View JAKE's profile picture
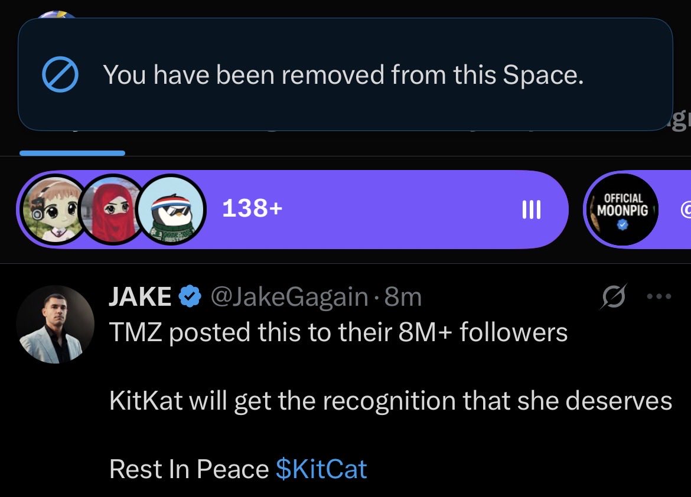Viewport: 691px width, 497px height. click(55, 324)
